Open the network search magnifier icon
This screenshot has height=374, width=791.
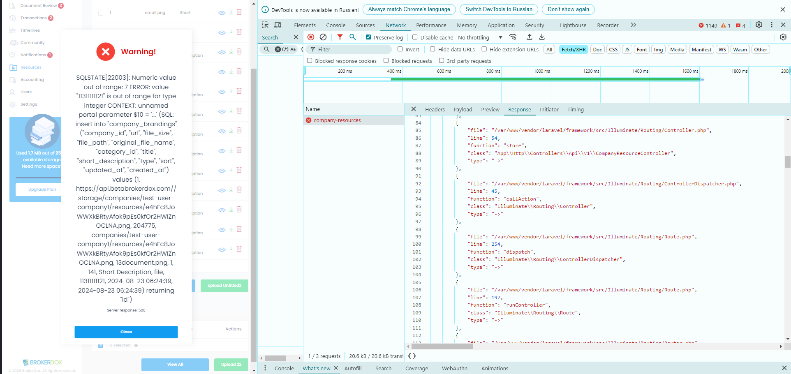(353, 37)
